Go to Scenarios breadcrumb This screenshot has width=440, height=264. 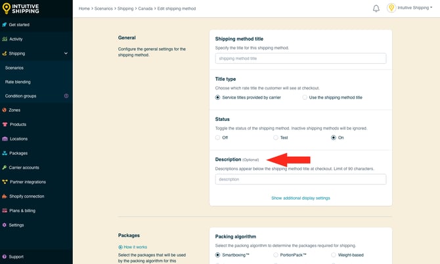pyautogui.click(x=104, y=9)
